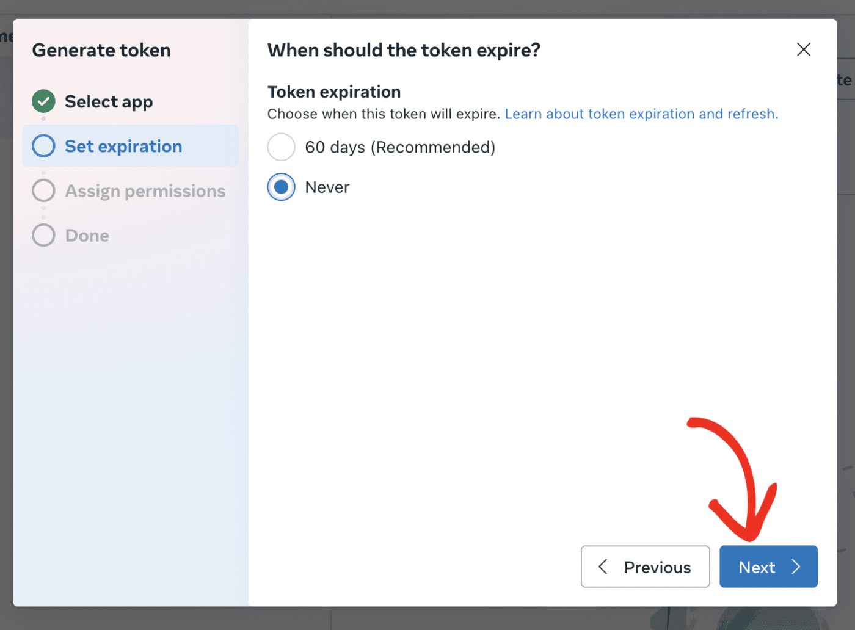The height and width of the screenshot is (630, 855).
Task: Go back to the Select app step
Action: pyautogui.click(x=109, y=101)
